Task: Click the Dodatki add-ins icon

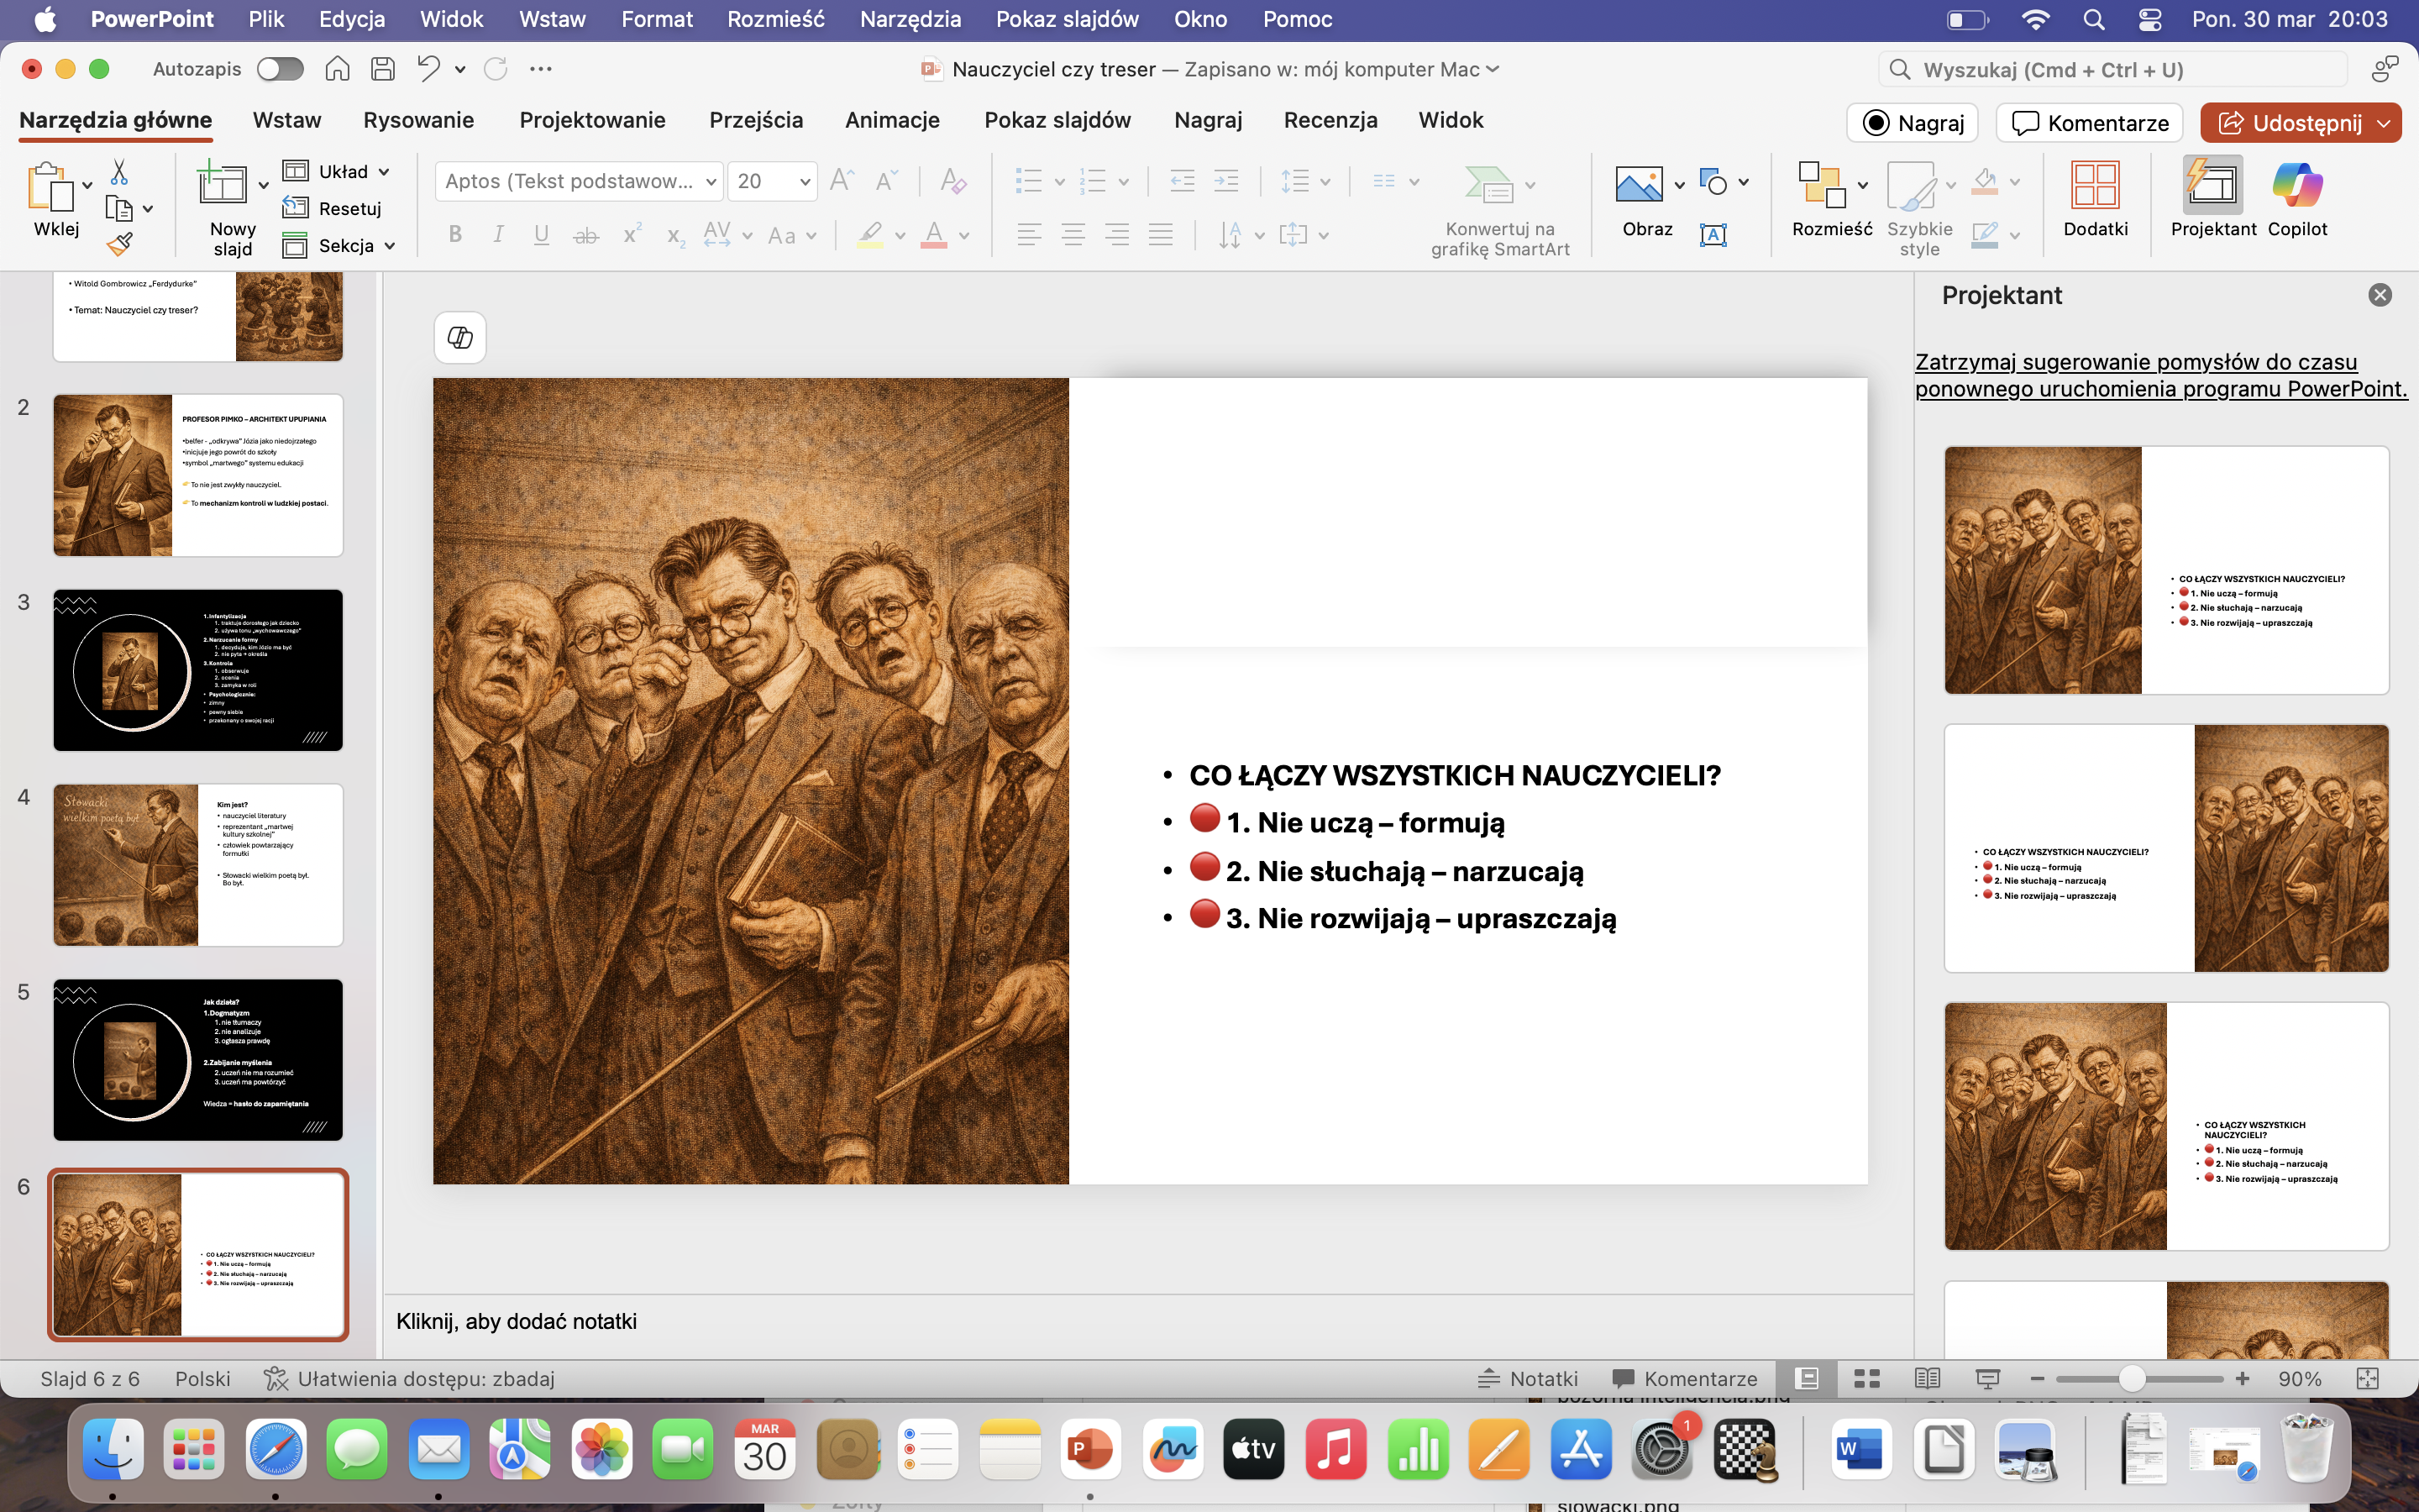Action: coord(2095,186)
